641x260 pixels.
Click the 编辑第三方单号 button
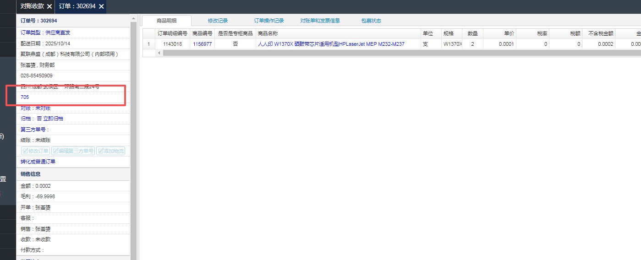tap(73, 151)
